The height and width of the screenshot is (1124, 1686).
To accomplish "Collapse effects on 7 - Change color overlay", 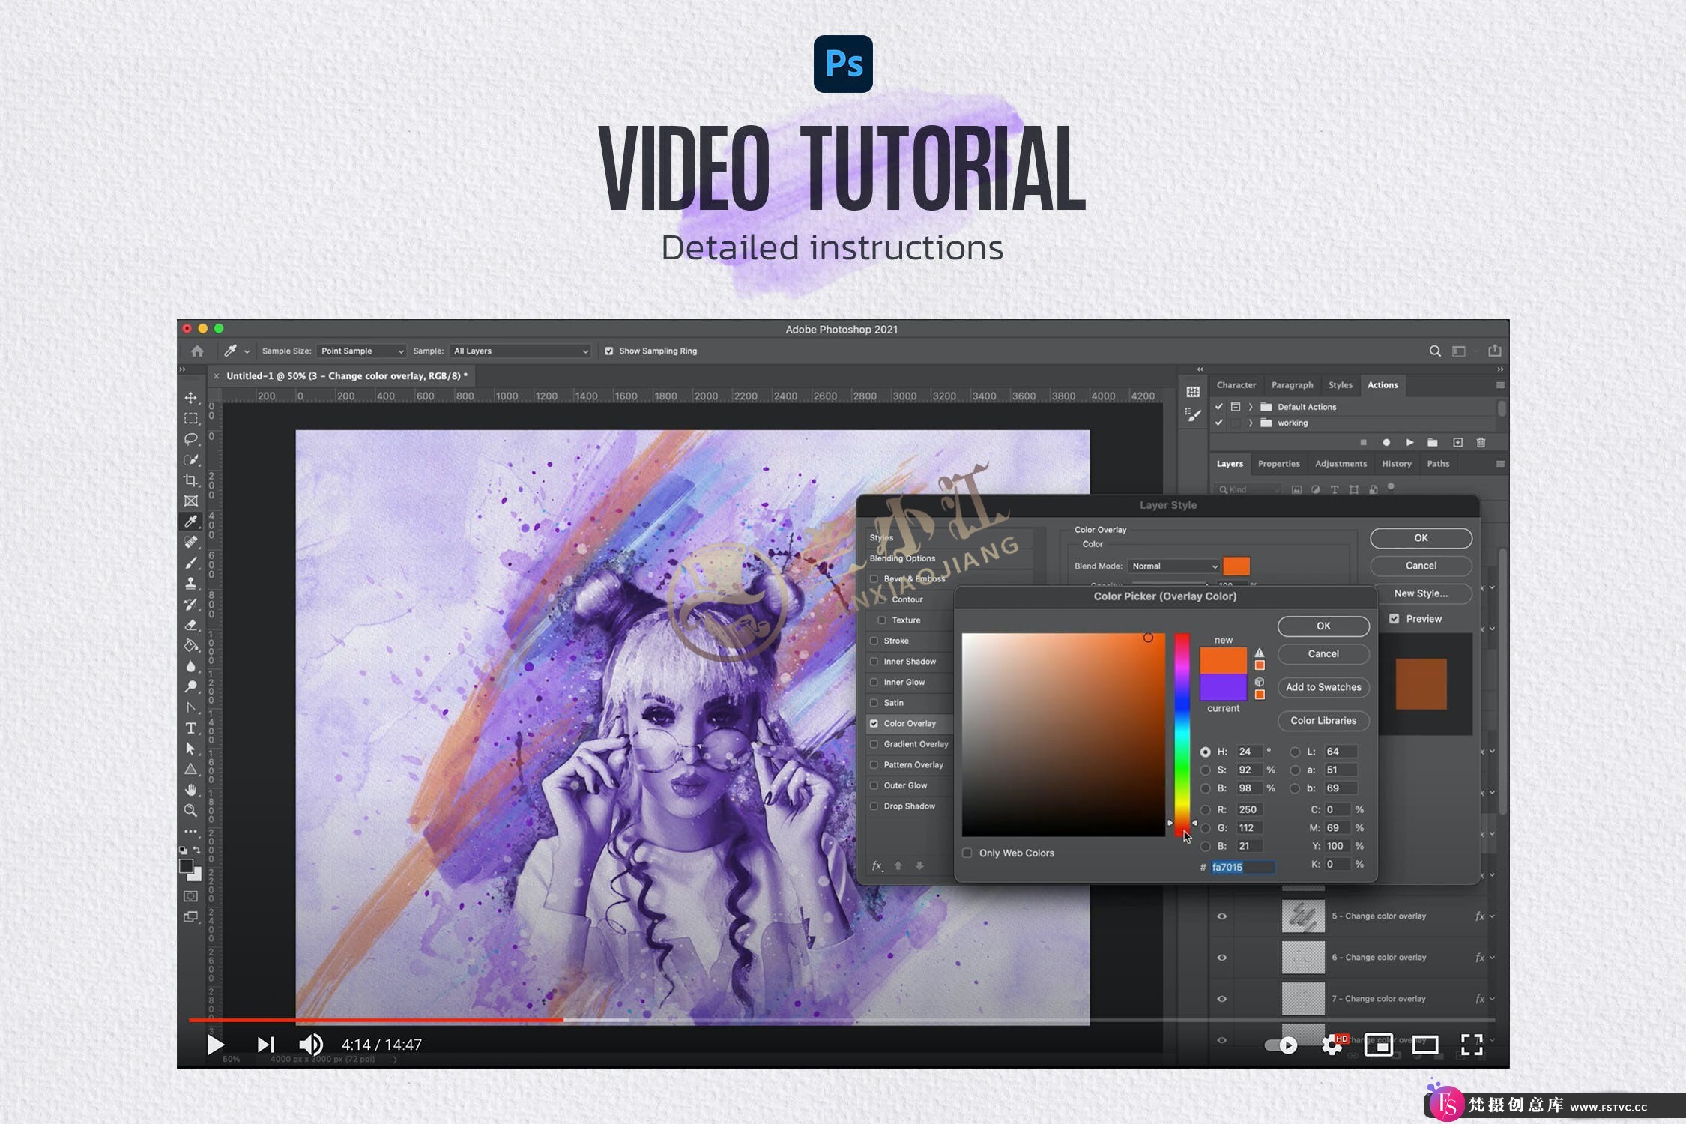I will [1492, 999].
